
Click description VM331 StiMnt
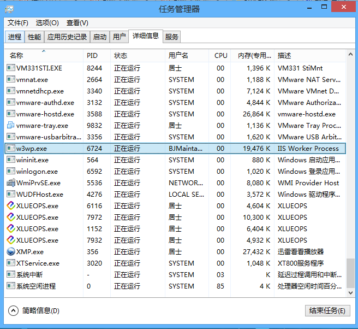(300, 68)
